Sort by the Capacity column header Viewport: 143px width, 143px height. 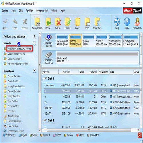pos(65,72)
